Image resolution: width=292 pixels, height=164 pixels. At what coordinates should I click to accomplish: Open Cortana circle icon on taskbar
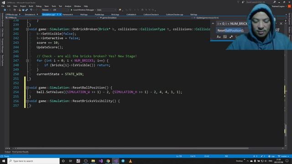pyautogui.click(x=63, y=161)
